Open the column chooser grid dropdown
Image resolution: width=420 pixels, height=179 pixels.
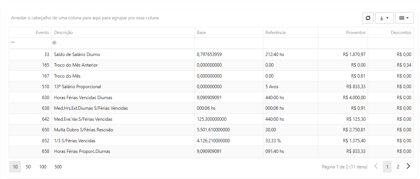click(x=404, y=18)
